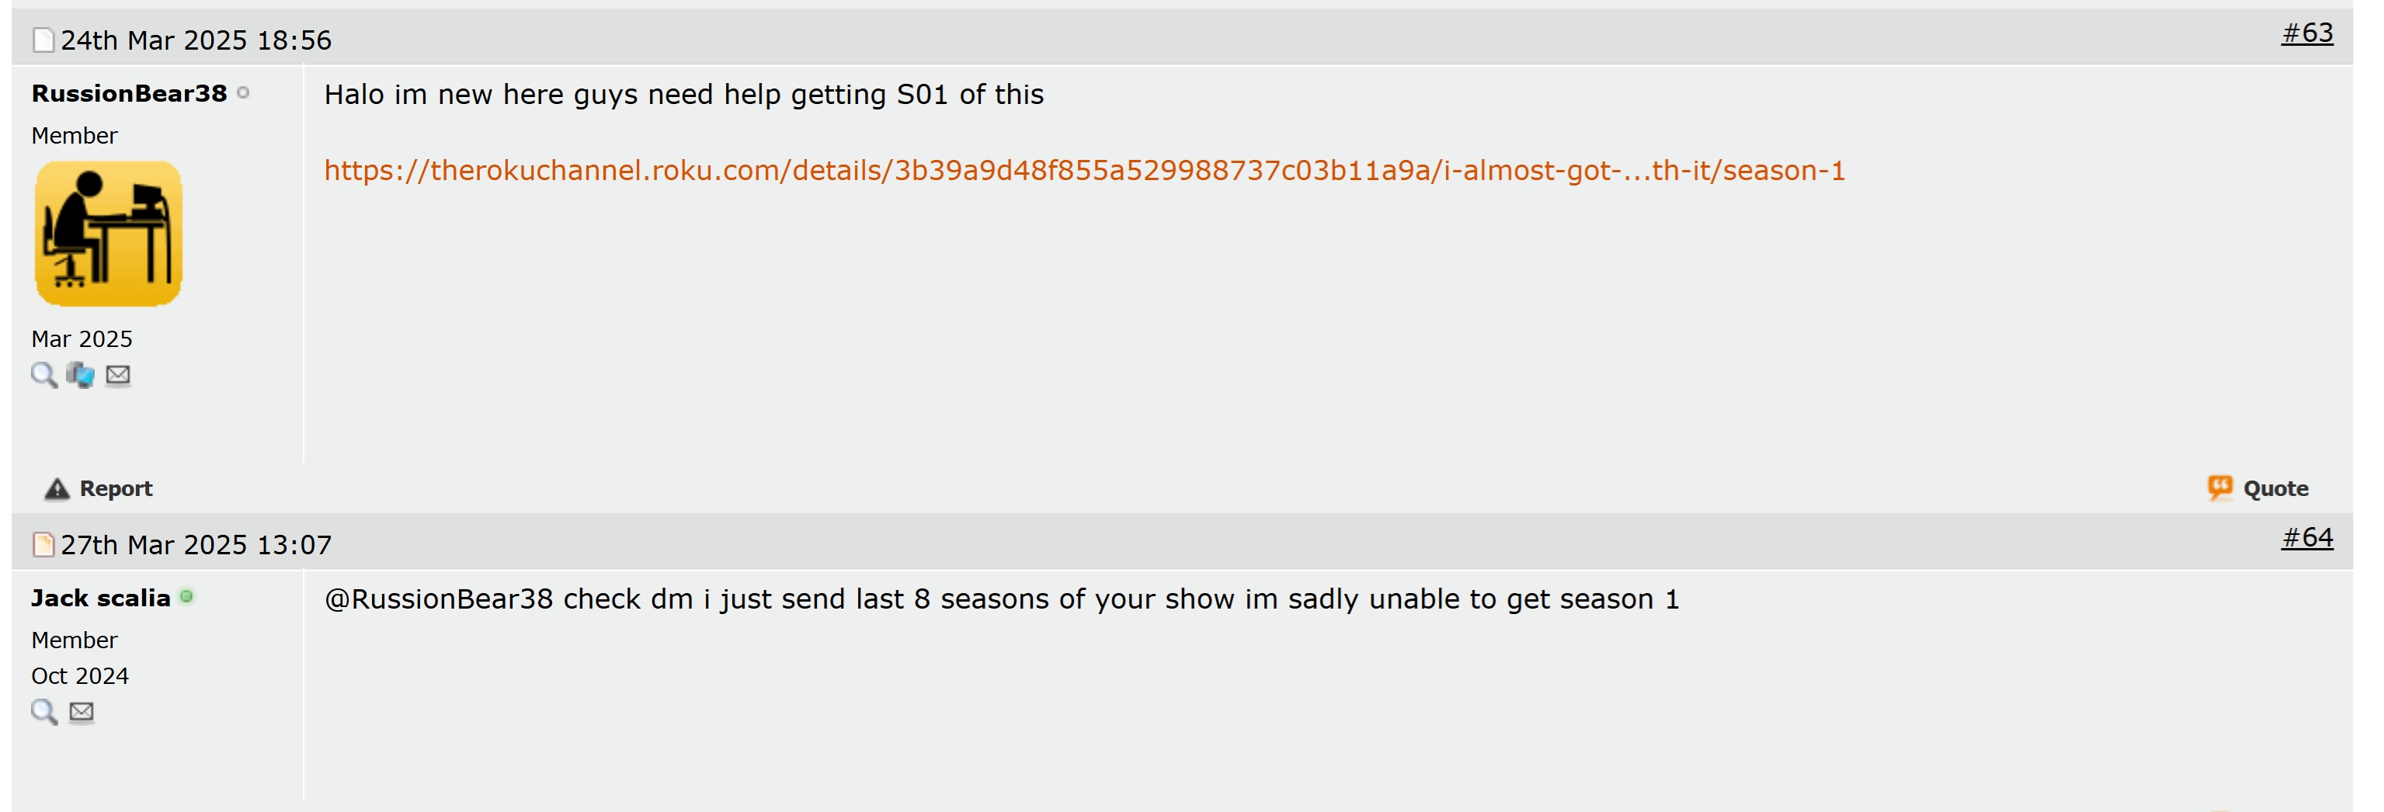This screenshot has height=812, width=2384.
Task: Open the #63 post permalink
Action: pyautogui.click(x=2306, y=33)
